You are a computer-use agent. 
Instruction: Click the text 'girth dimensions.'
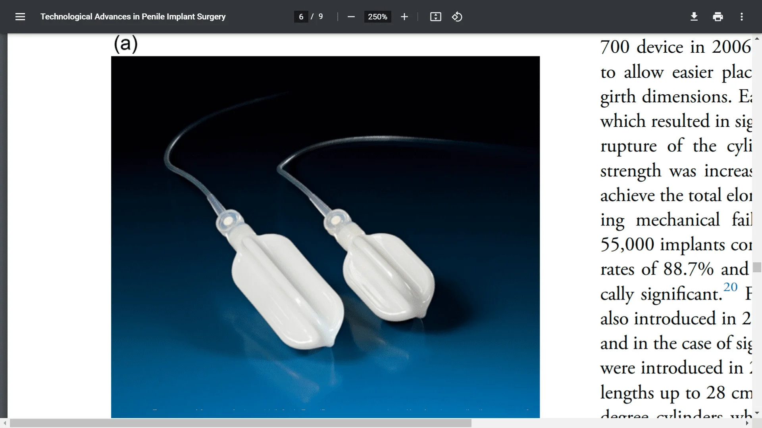coord(666,97)
